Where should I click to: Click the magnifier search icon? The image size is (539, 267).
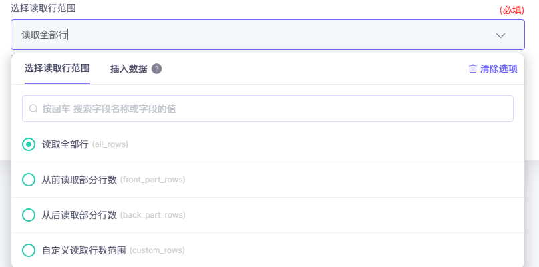click(x=33, y=109)
